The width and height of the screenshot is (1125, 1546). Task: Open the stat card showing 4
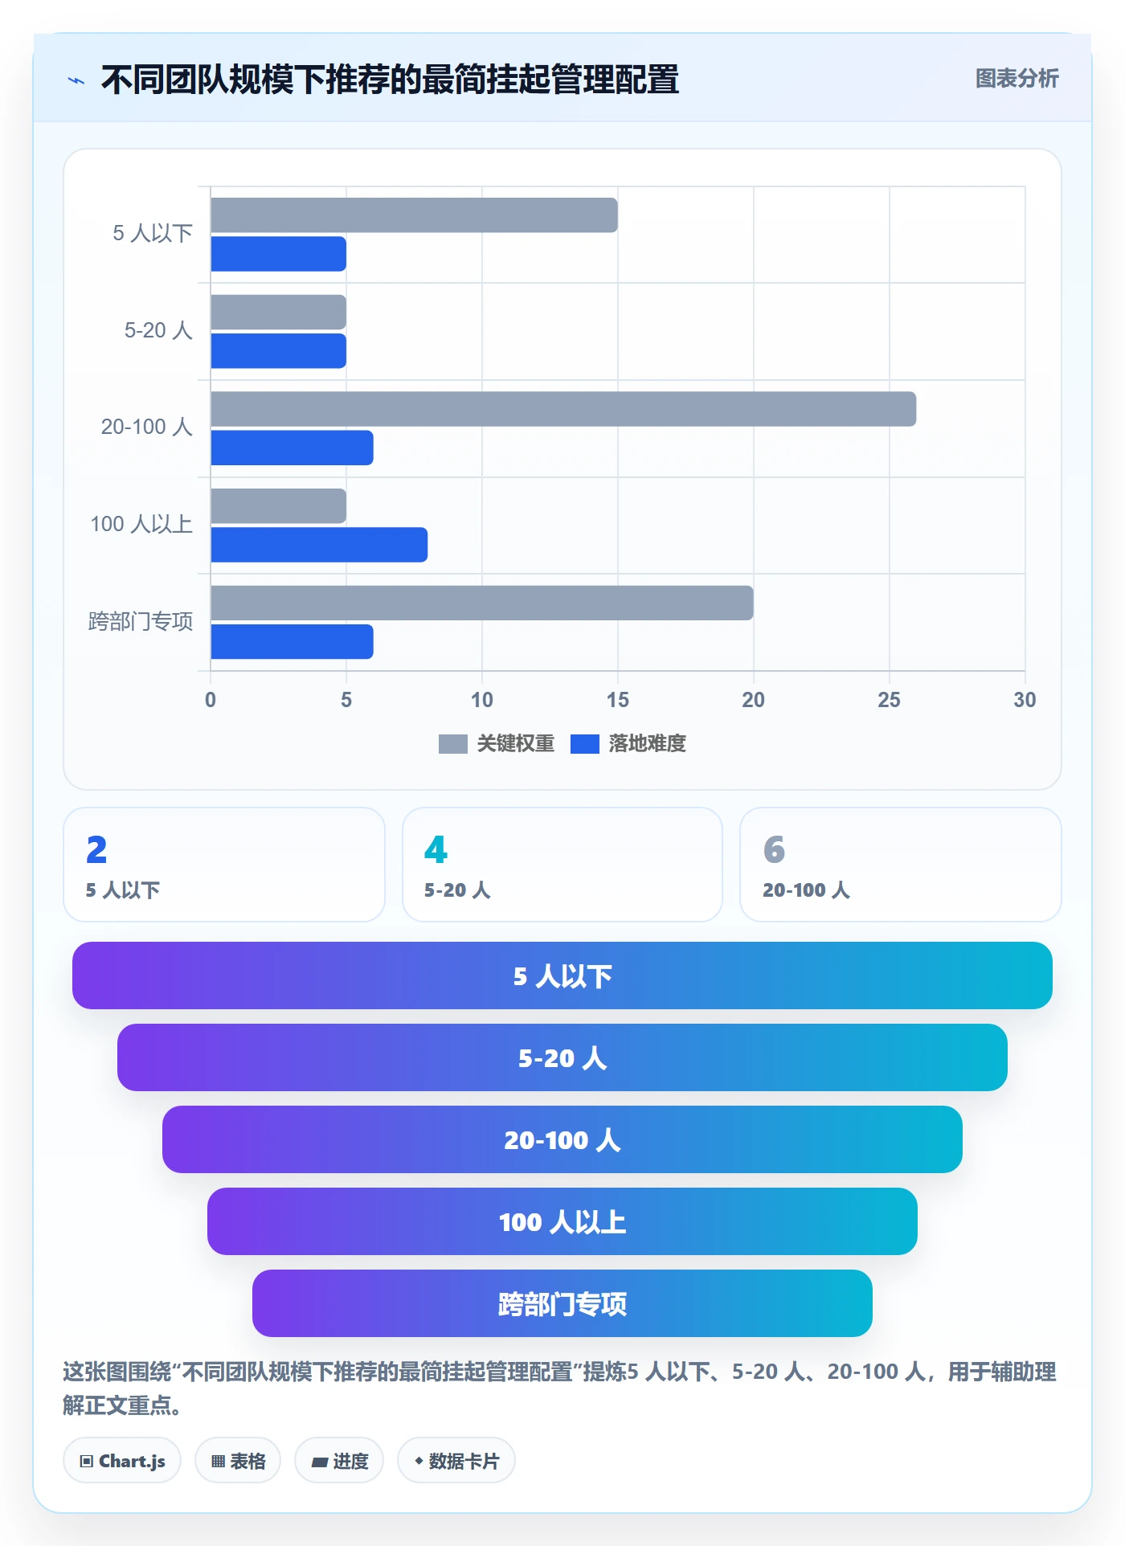[562, 865]
